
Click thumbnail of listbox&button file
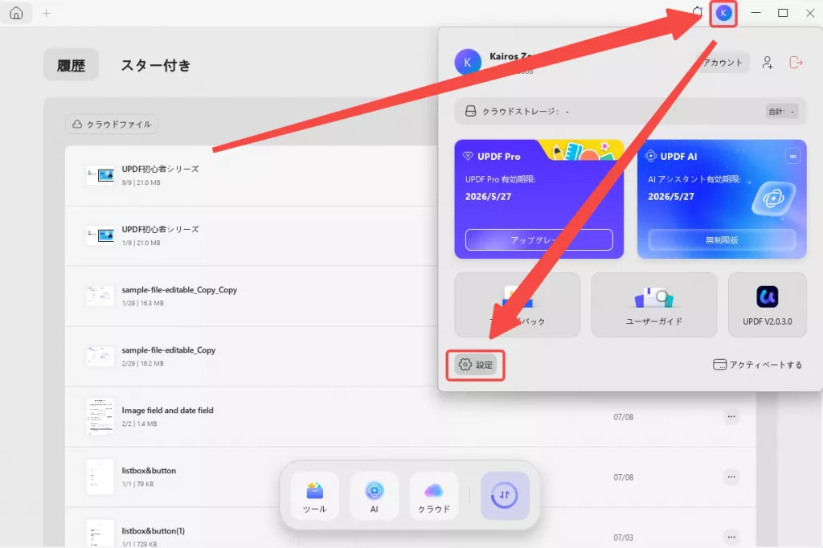[100, 477]
